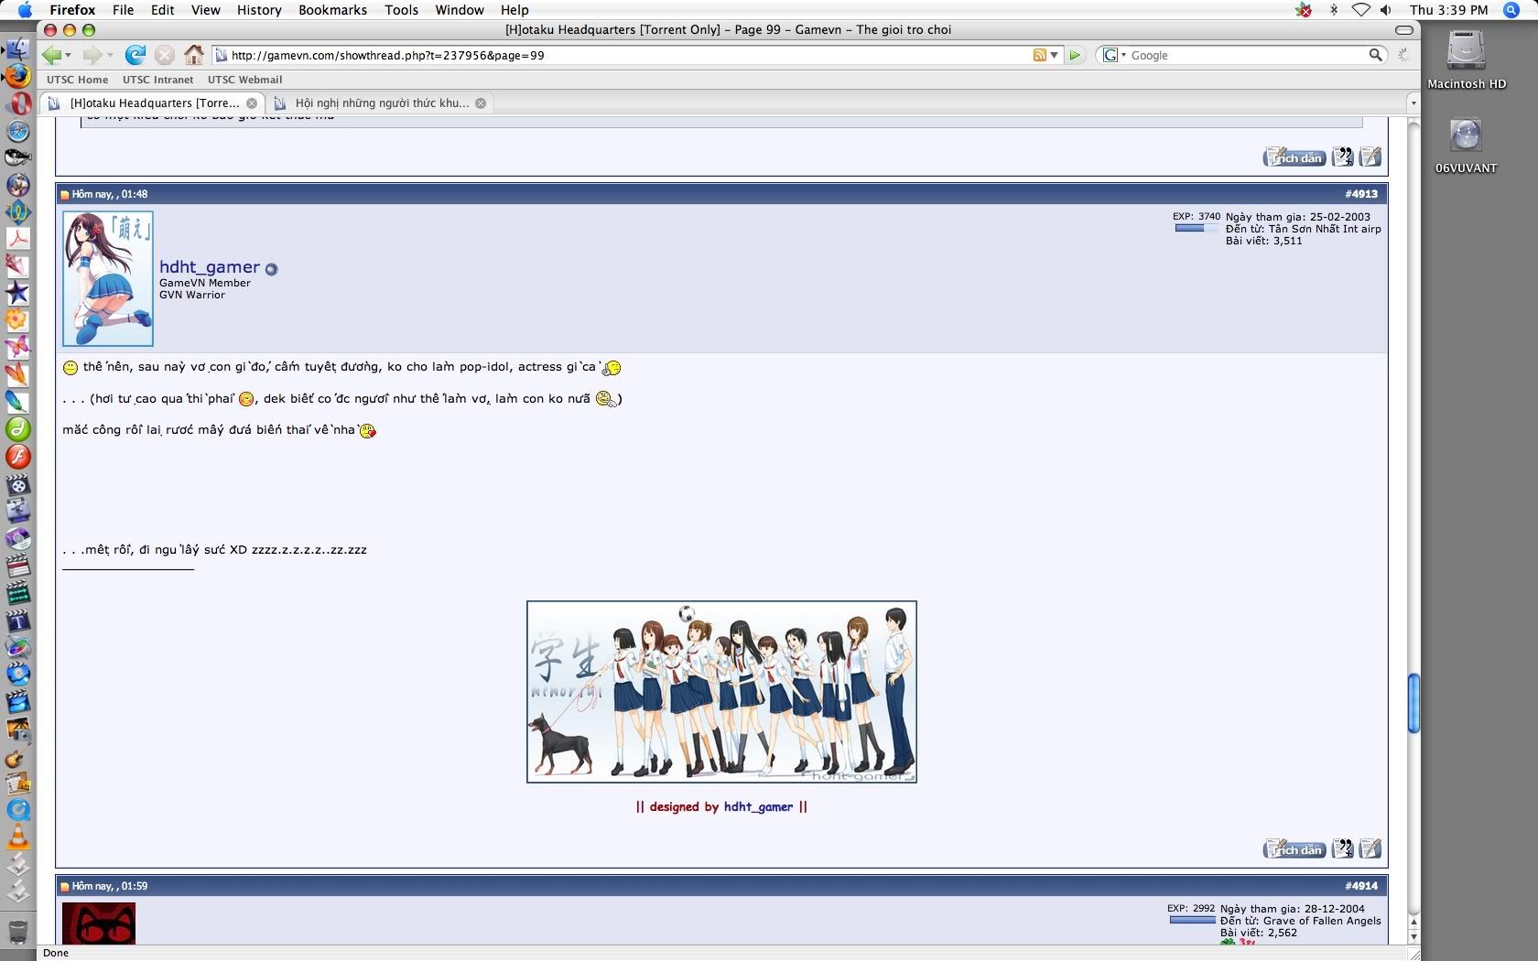Close the Hội nghị những người tab

coord(481,103)
